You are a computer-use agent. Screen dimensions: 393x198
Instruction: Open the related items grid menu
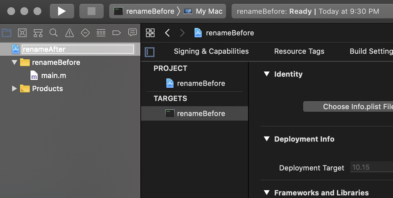pyautogui.click(x=150, y=33)
